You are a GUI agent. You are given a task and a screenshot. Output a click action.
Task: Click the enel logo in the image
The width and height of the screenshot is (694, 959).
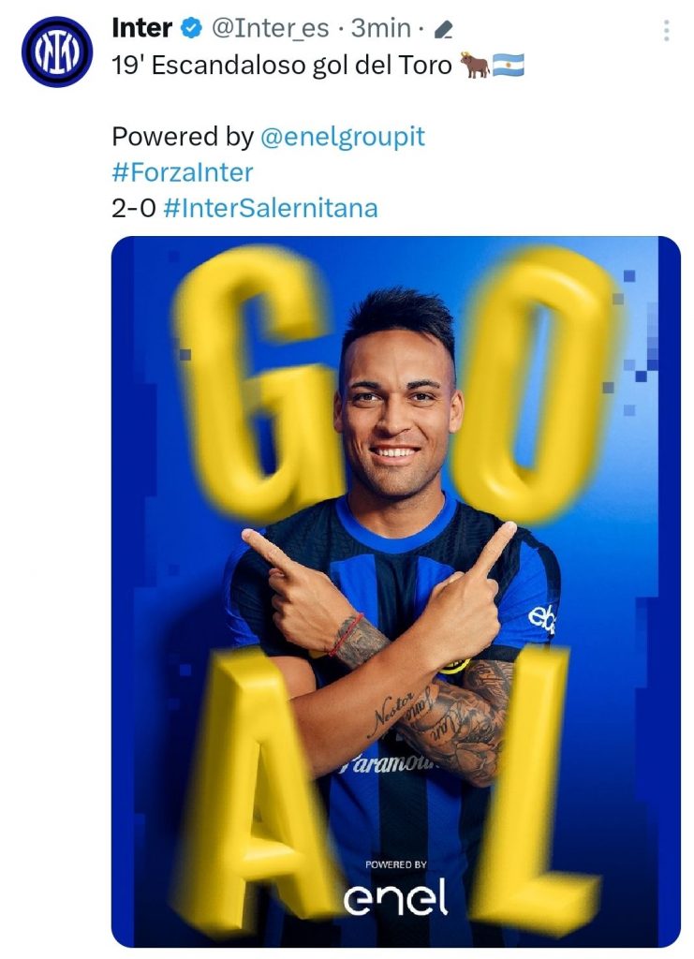[x=395, y=899]
